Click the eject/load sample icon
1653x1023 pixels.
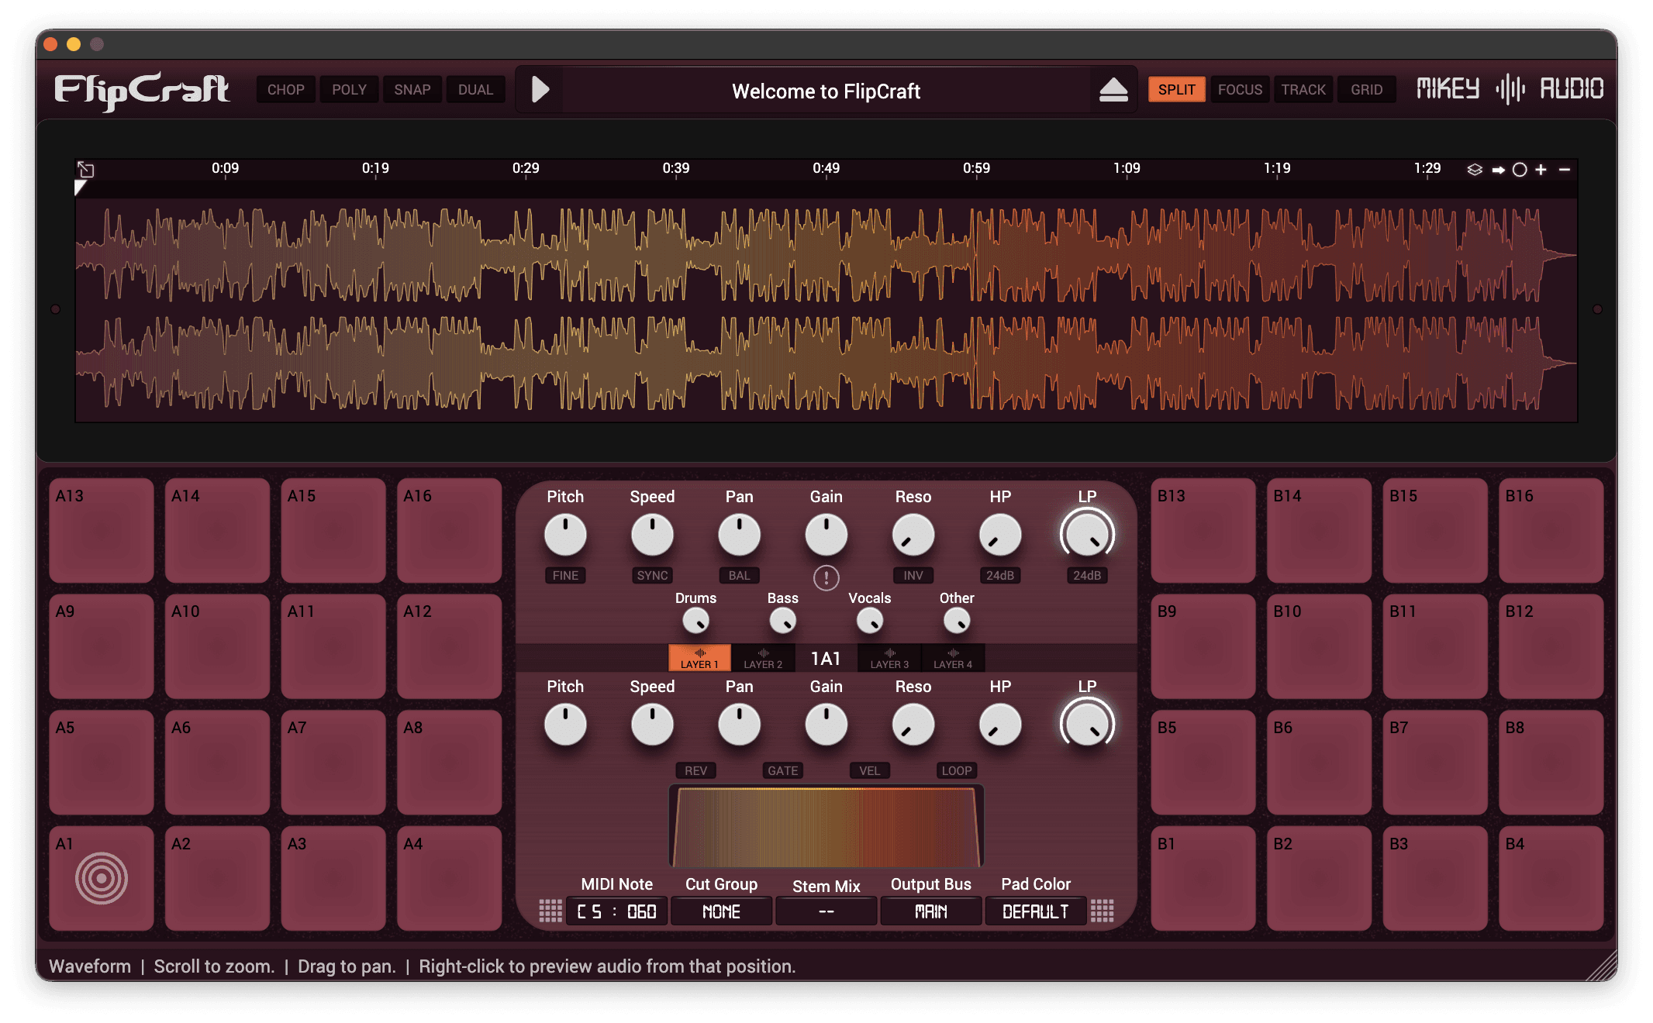coord(1113,90)
